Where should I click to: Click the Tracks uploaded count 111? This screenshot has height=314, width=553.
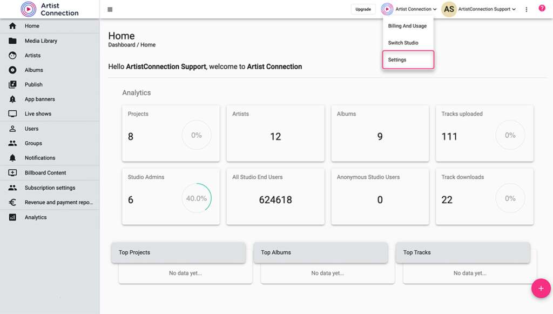[449, 137]
